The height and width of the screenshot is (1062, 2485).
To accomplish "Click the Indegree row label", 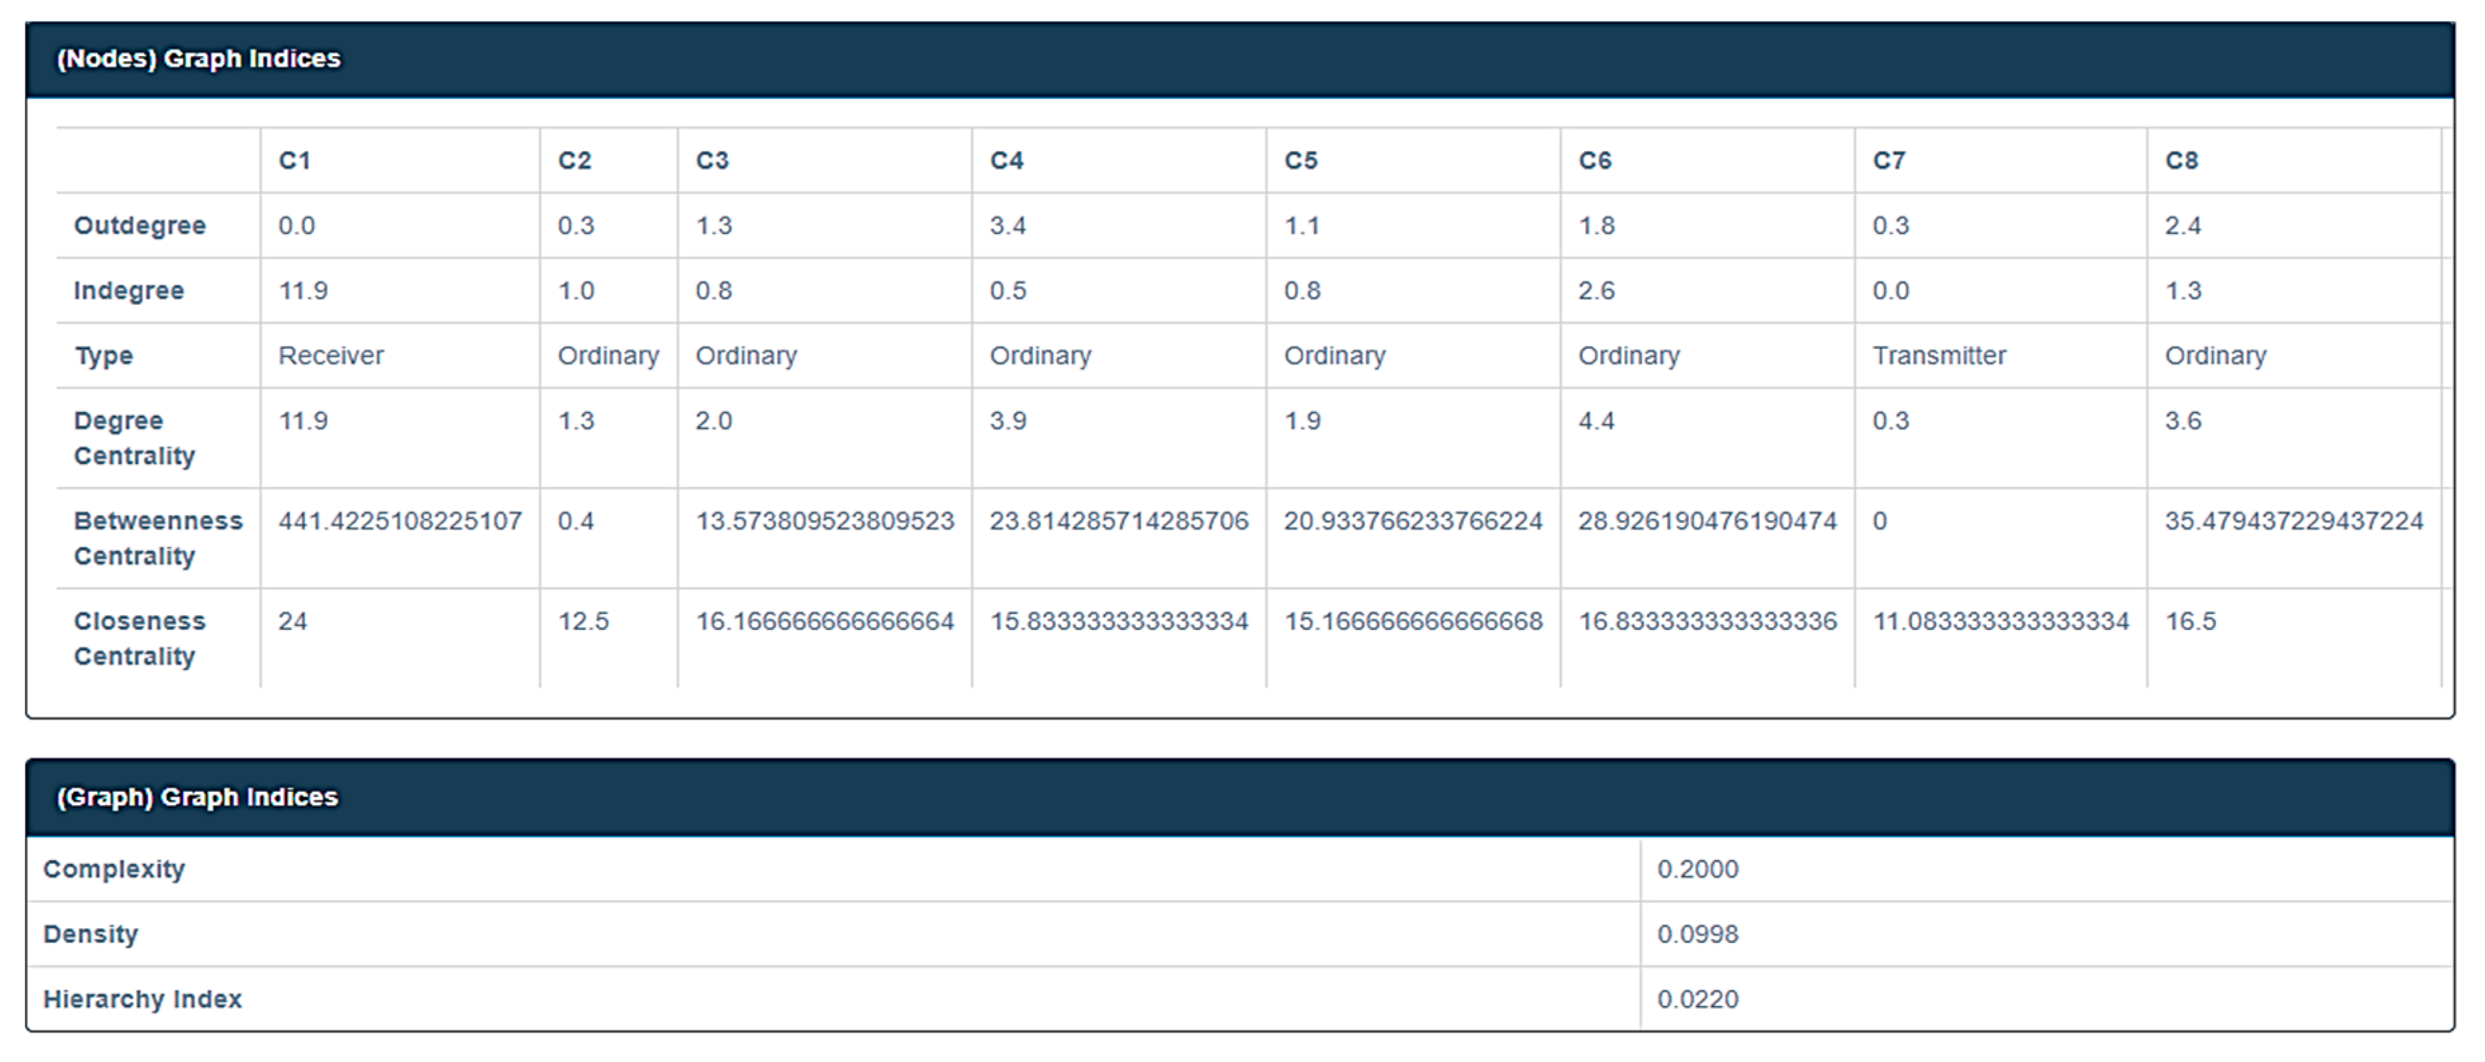I will tap(129, 290).
